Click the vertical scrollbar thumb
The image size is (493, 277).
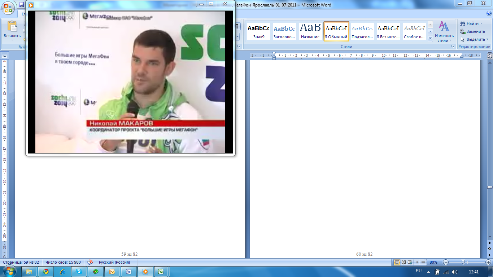tap(490, 187)
